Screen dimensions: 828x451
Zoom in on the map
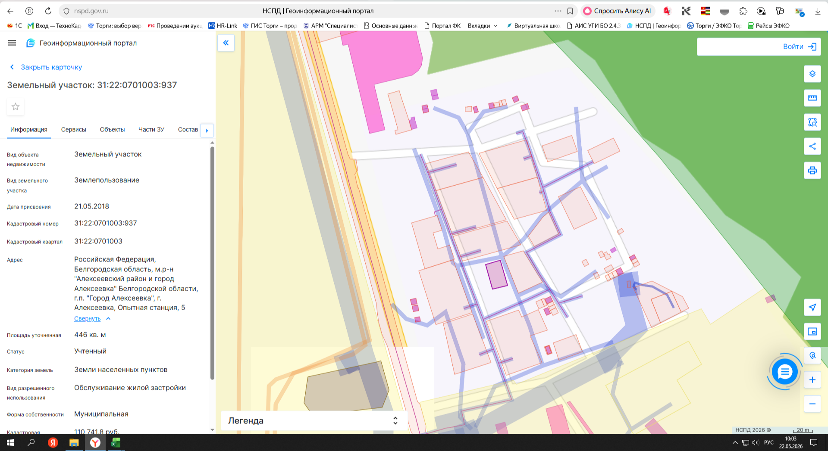812,380
